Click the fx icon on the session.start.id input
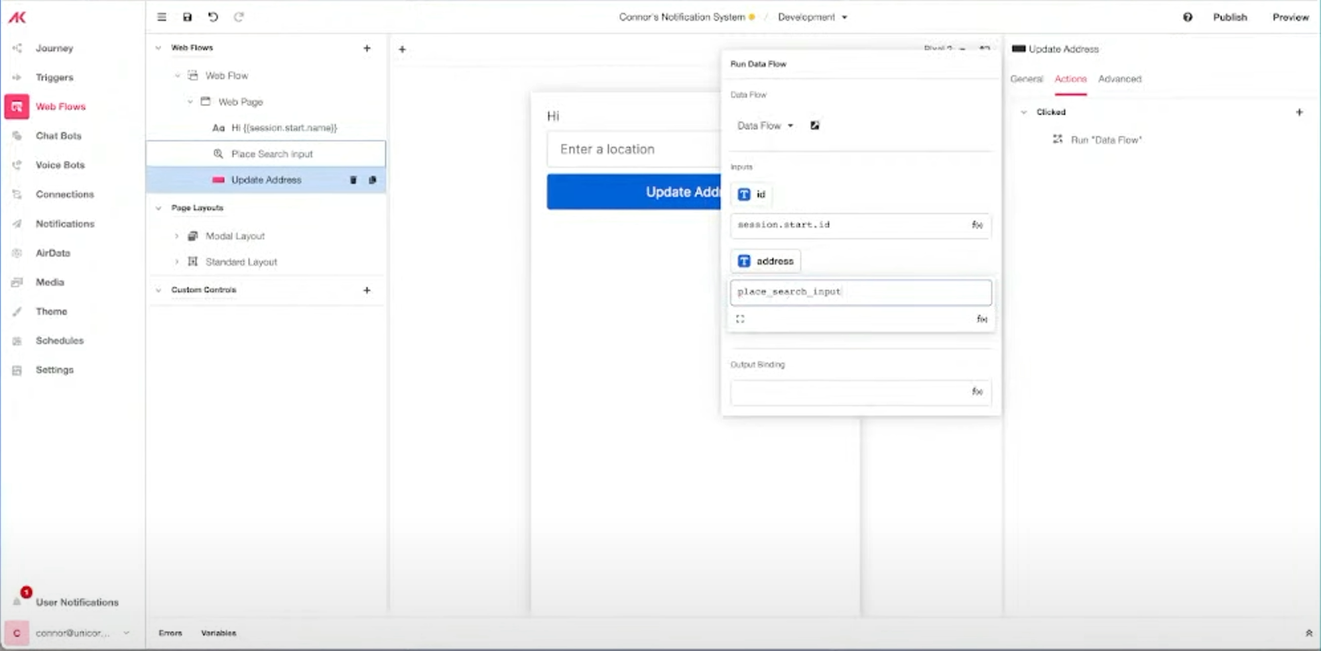Image resolution: width=1321 pixels, height=651 pixels. pos(978,226)
